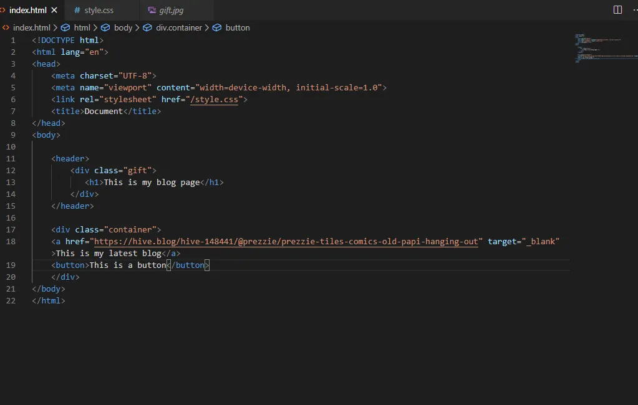Click the target="_blank" attribute

pyautogui.click(x=524, y=241)
